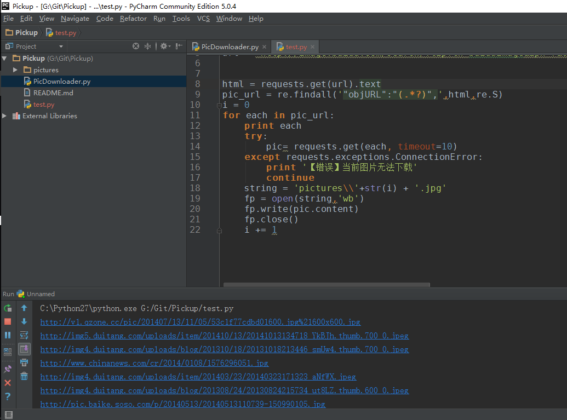Toggle Use Soft Wraps in console
Screen dimensions: 567x420
(x=24, y=336)
